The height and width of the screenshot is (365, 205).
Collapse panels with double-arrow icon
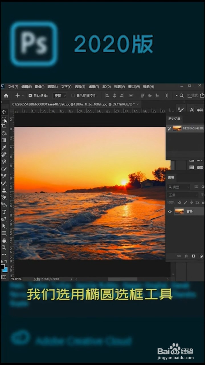coord(183,102)
